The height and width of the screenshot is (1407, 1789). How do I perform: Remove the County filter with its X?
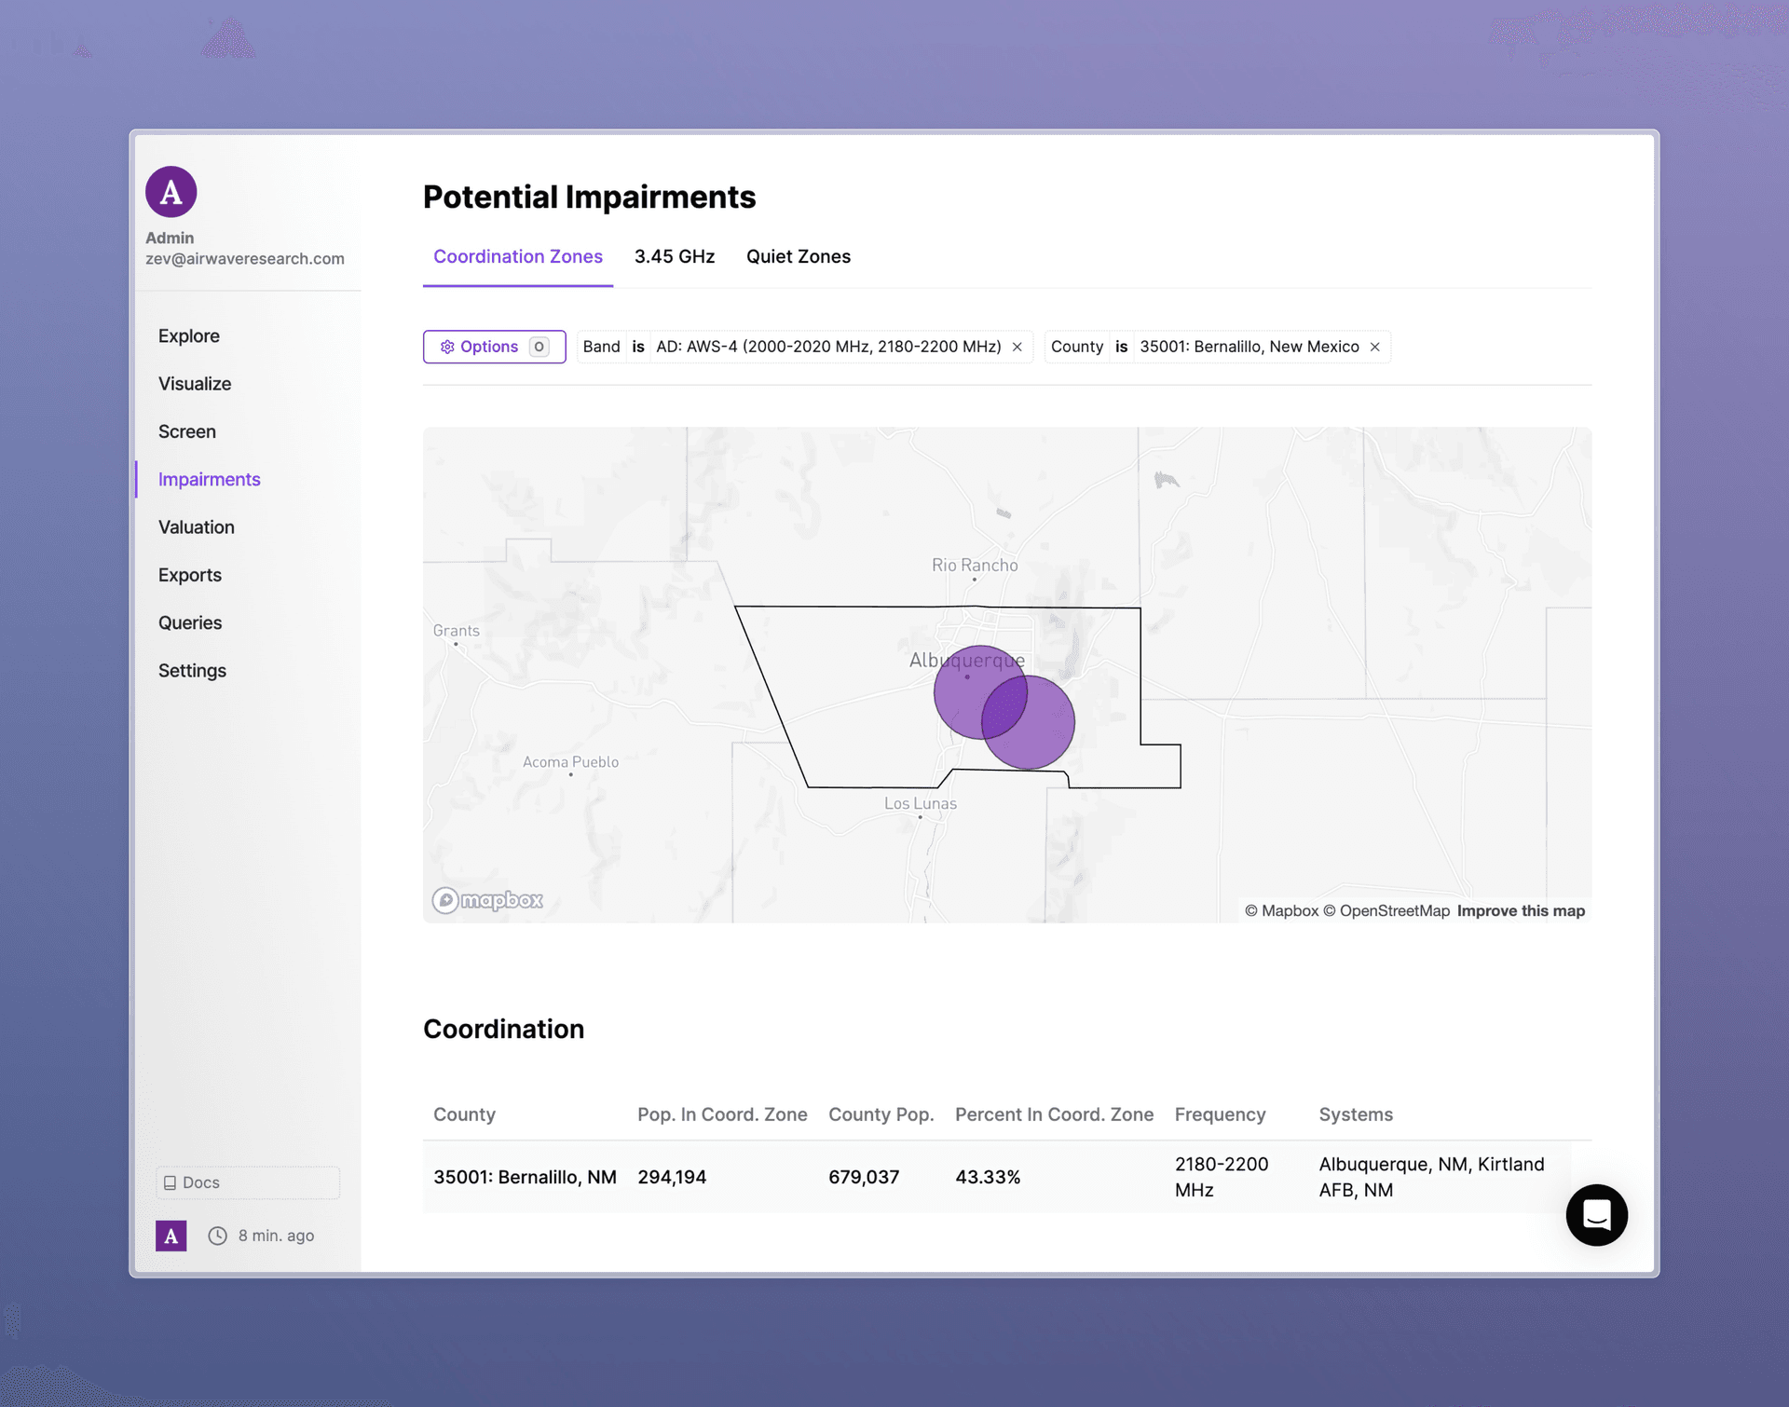pyautogui.click(x=1374, y=347)
